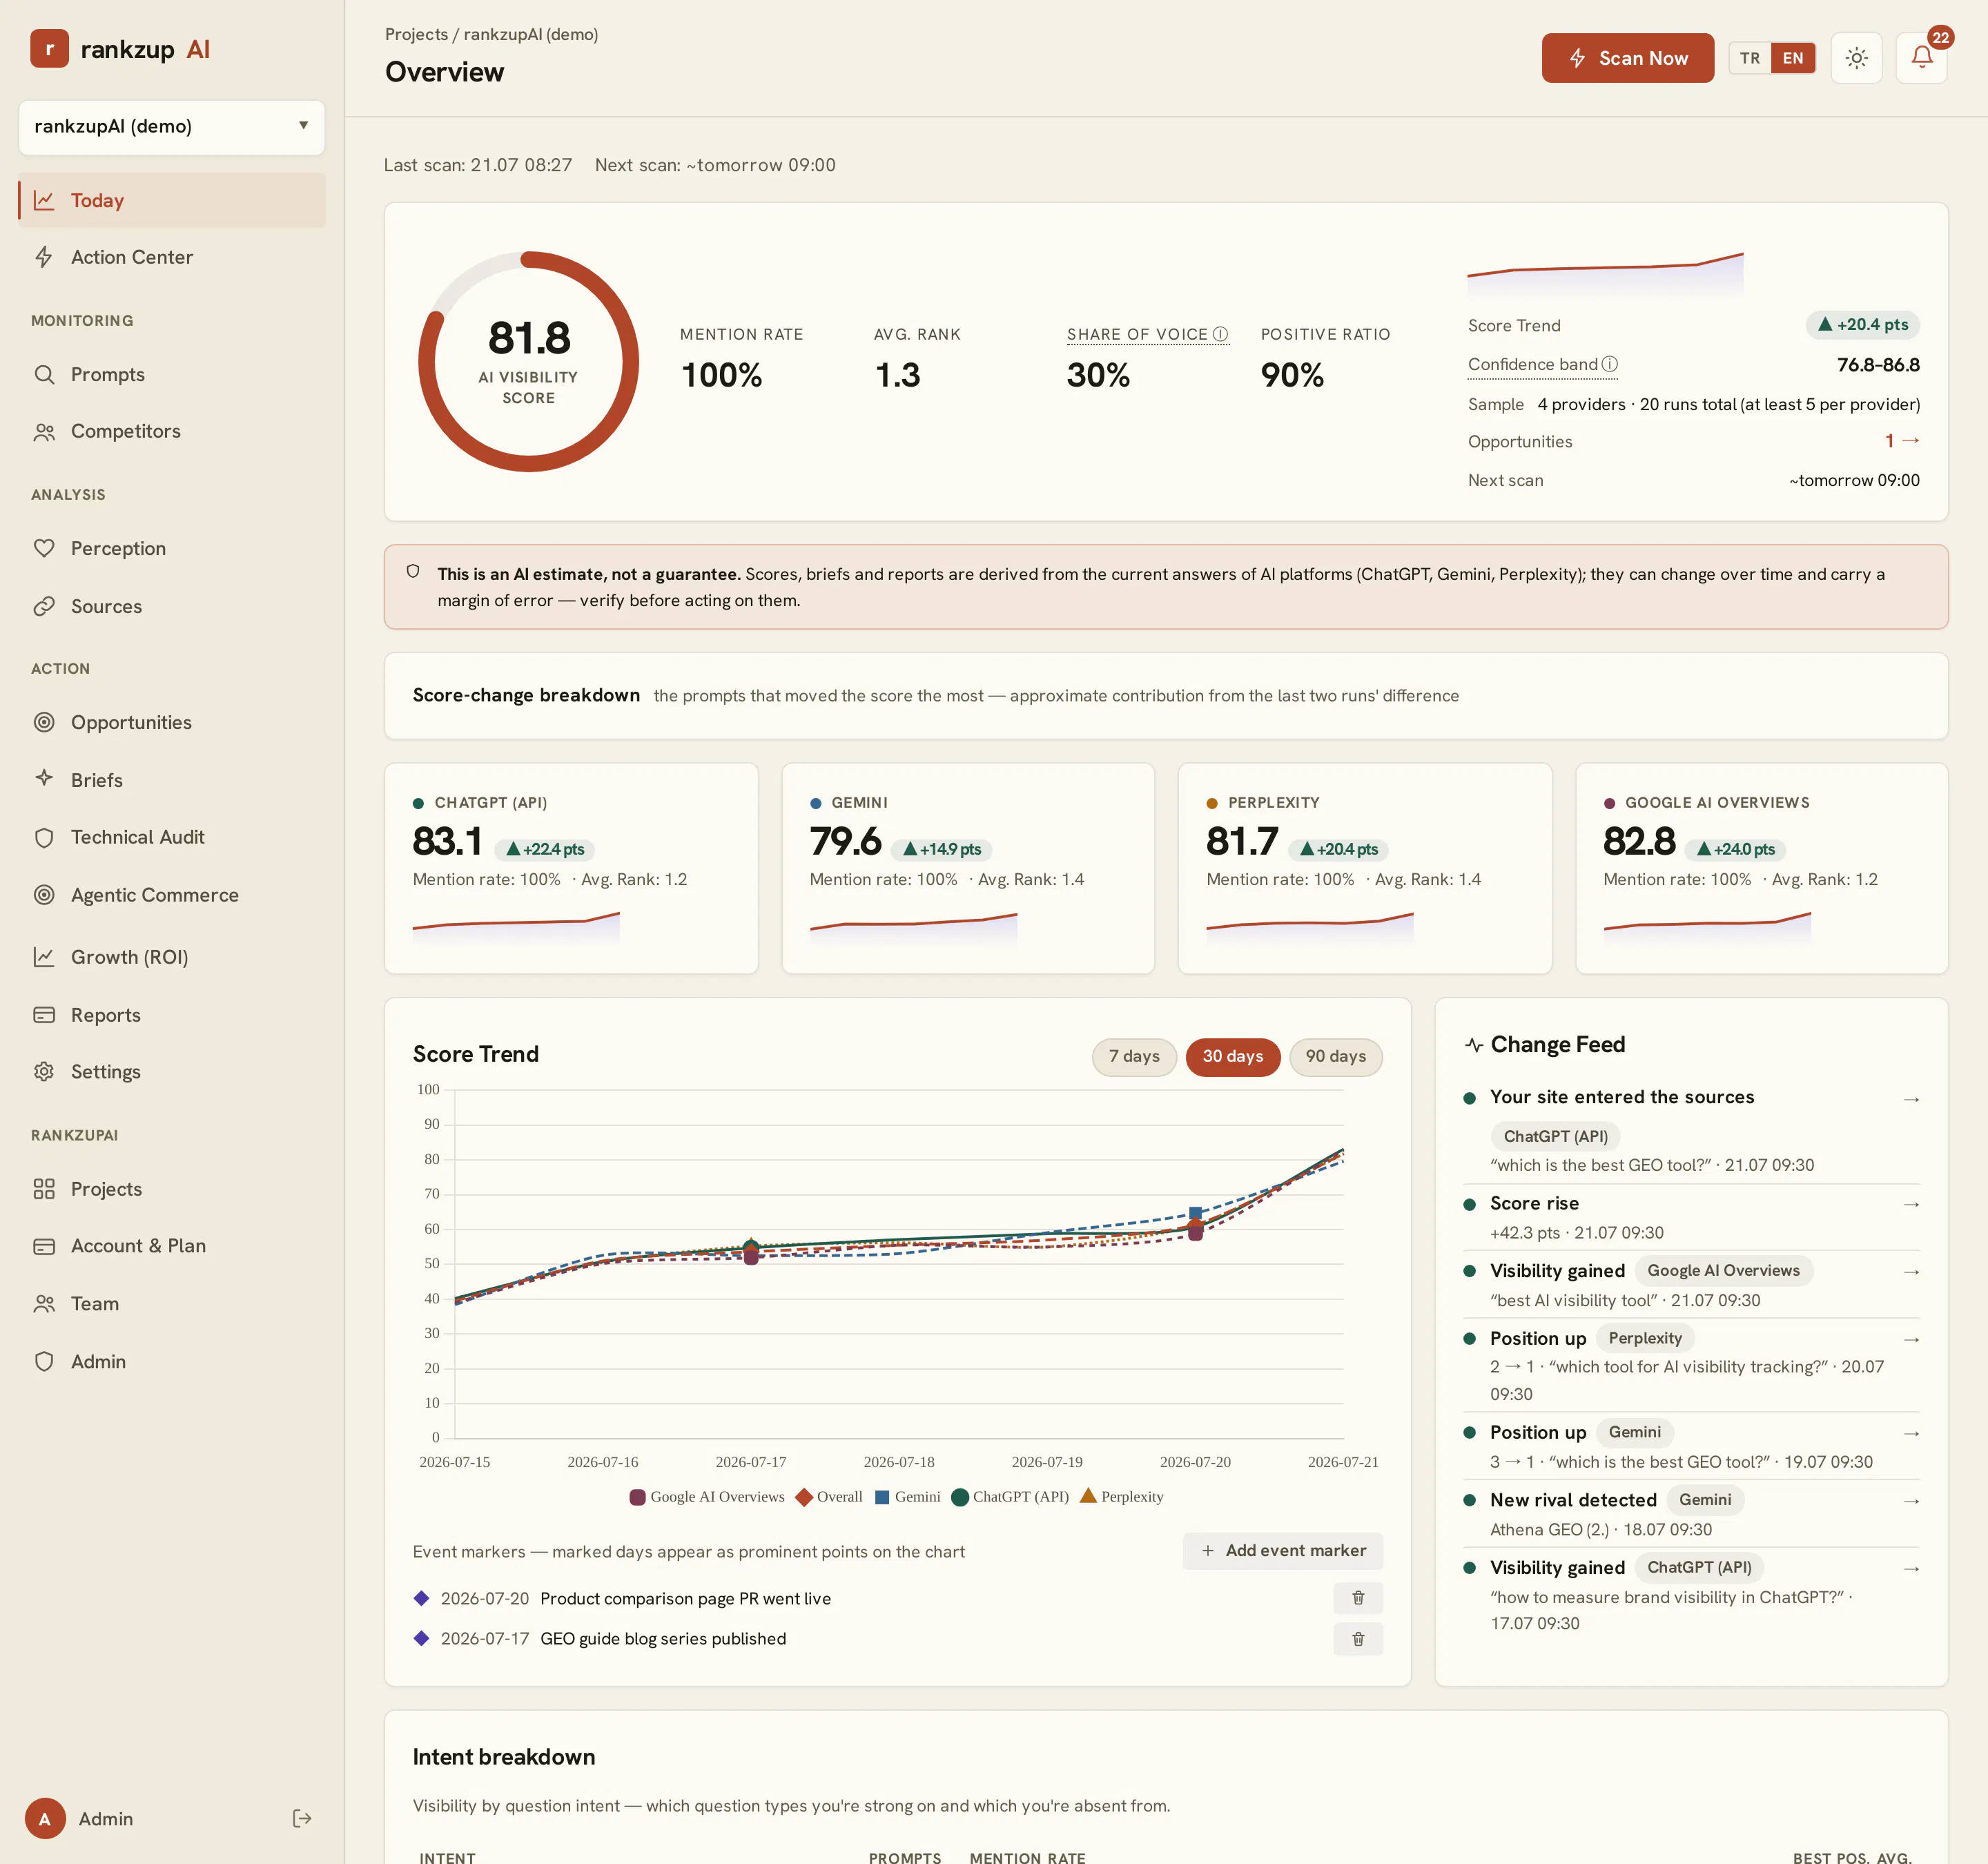The image size is (1988, 1864).
Task: Open arrow on Score rise feed item
Action: coord(1911,1204)
